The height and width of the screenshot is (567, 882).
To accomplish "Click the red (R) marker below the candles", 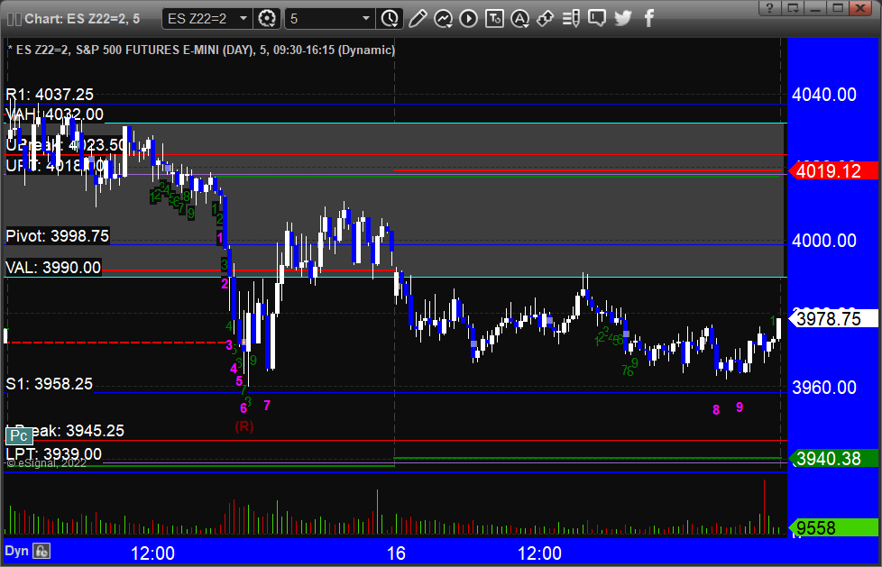I will [244, 426].
